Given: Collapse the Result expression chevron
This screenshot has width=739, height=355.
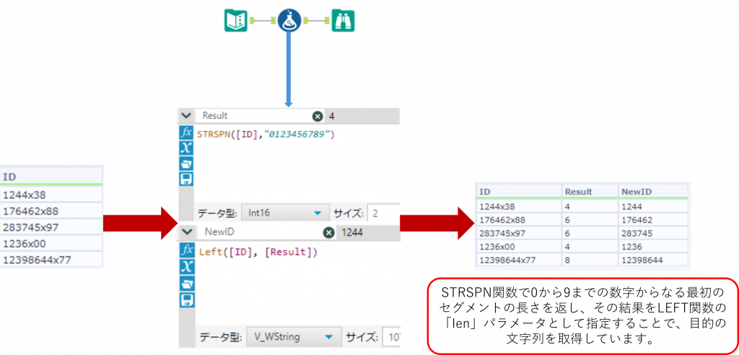Looking at the screenshot, I should pyautogui.click(x=185, y=116).
